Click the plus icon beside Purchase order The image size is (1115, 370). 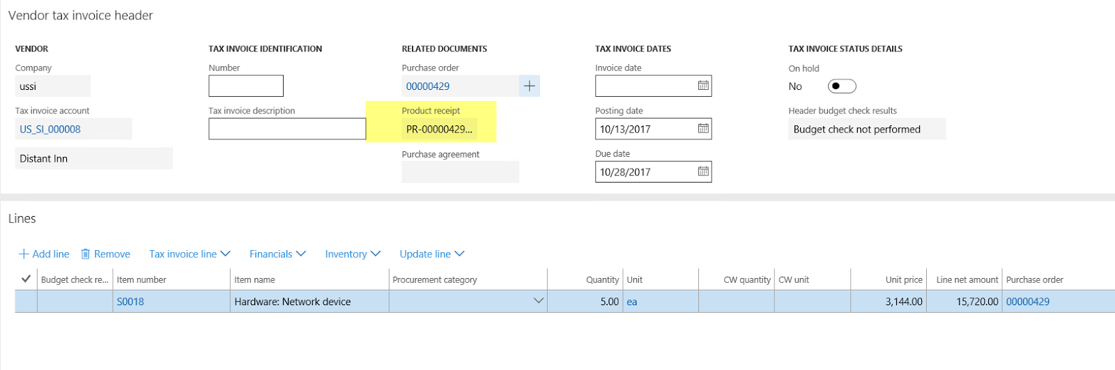tap(530, 86)
